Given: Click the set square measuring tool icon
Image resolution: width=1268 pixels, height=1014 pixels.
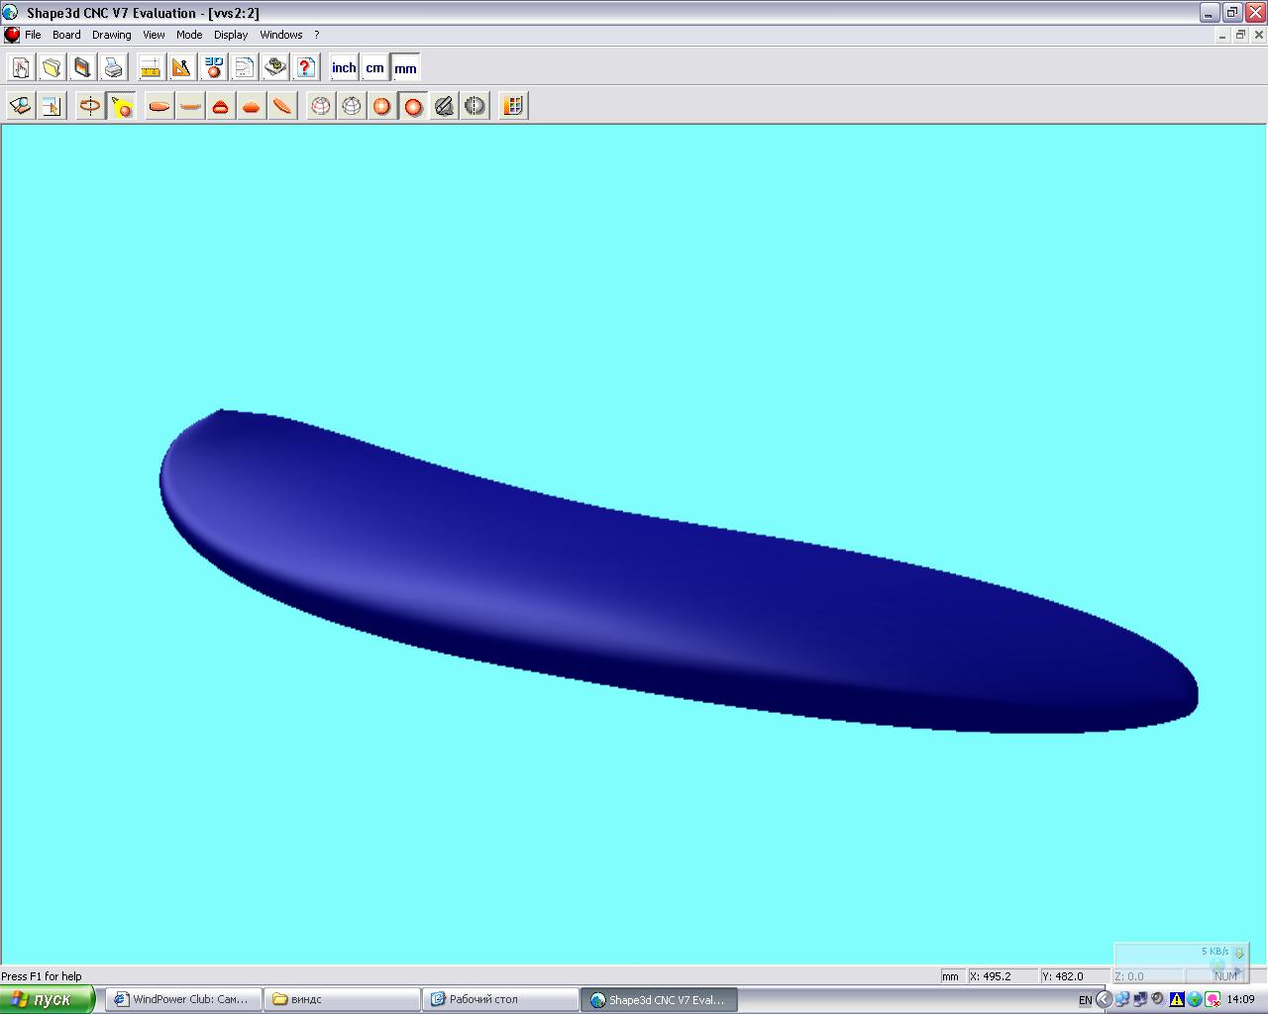Looking at the screenshot, I should 181,67.
